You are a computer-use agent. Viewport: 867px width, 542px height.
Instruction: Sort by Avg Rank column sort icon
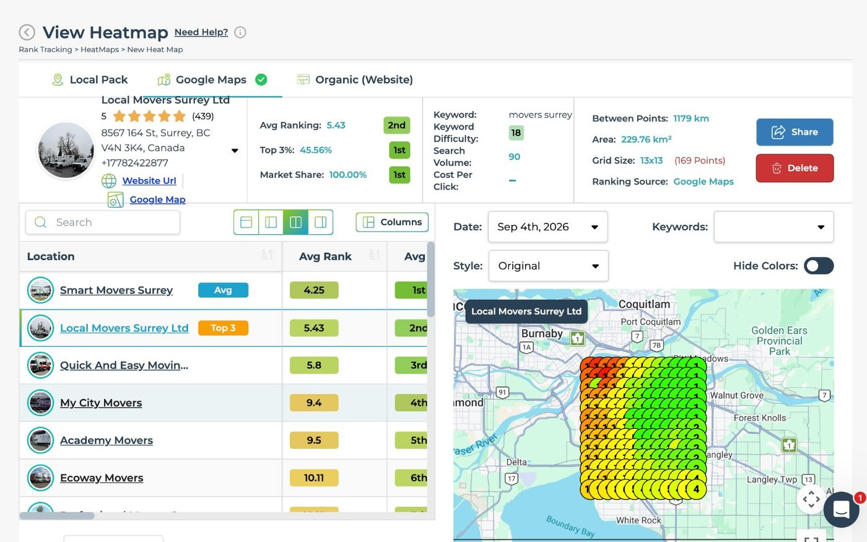374,255
